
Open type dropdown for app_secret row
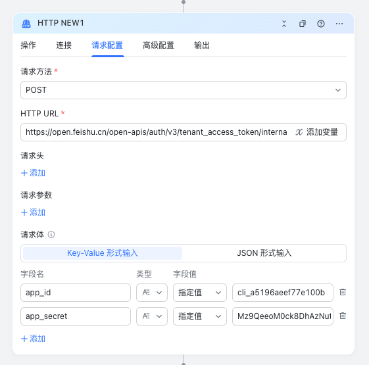(x=152, y=316)
